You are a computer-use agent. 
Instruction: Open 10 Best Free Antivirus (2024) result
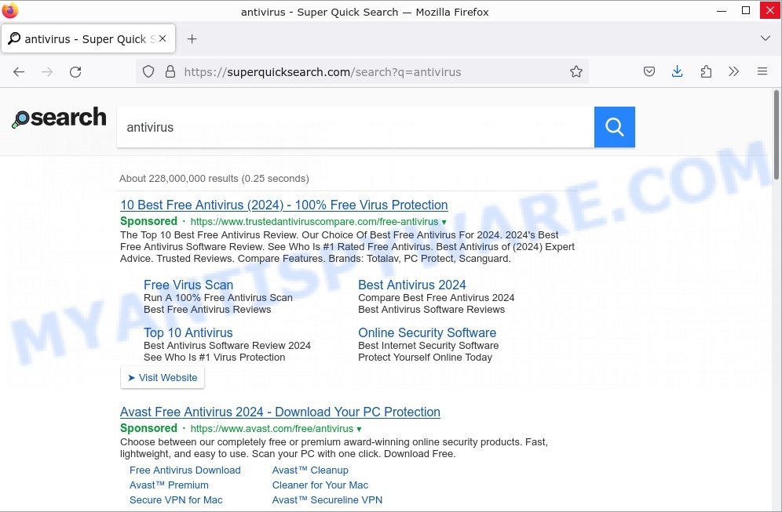click(x=283, y=205)
